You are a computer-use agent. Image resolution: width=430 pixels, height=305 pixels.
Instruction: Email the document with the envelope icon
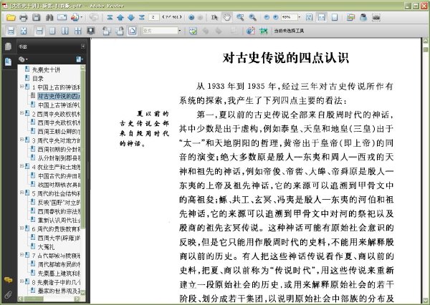62,18
